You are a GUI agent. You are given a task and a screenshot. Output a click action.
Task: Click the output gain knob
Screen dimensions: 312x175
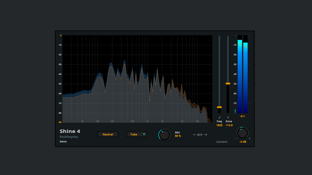[242, 133]
